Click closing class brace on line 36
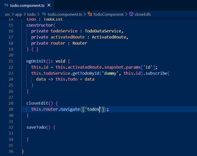The height and width of the screenshot is (156, 197). click(x=23, y=151)
